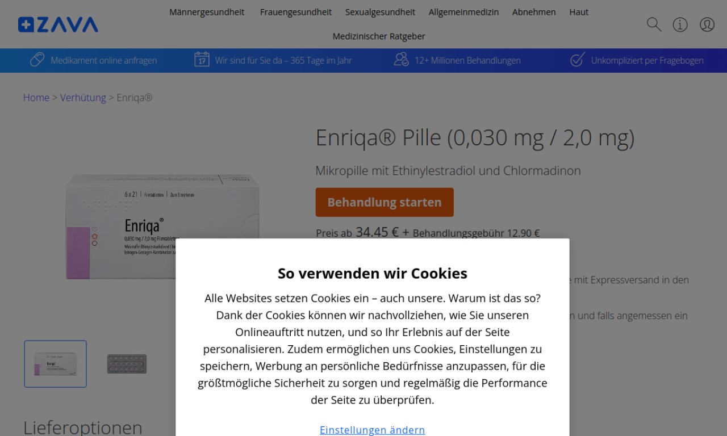Open Haut menu
This screenshot has height=436, width=727.
pyautogui.click(x=579, y=12)
